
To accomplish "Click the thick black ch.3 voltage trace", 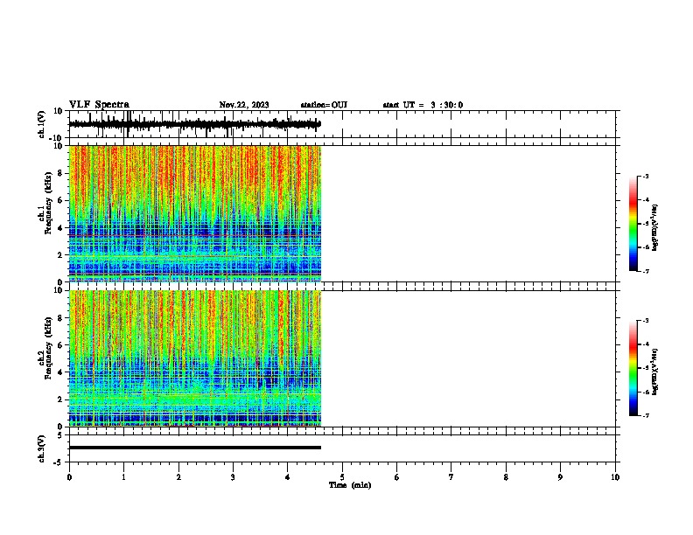I will (x=195, y=448).
